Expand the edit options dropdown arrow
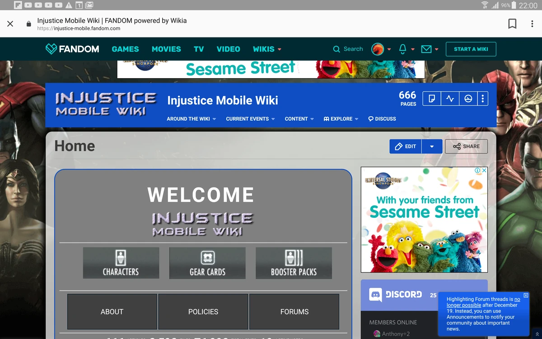The height and width of the screenshot is (339, 542). click(x=432, y=146)
